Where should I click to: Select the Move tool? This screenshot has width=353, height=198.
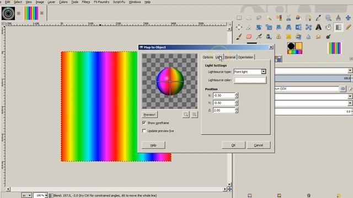[348, 18]
